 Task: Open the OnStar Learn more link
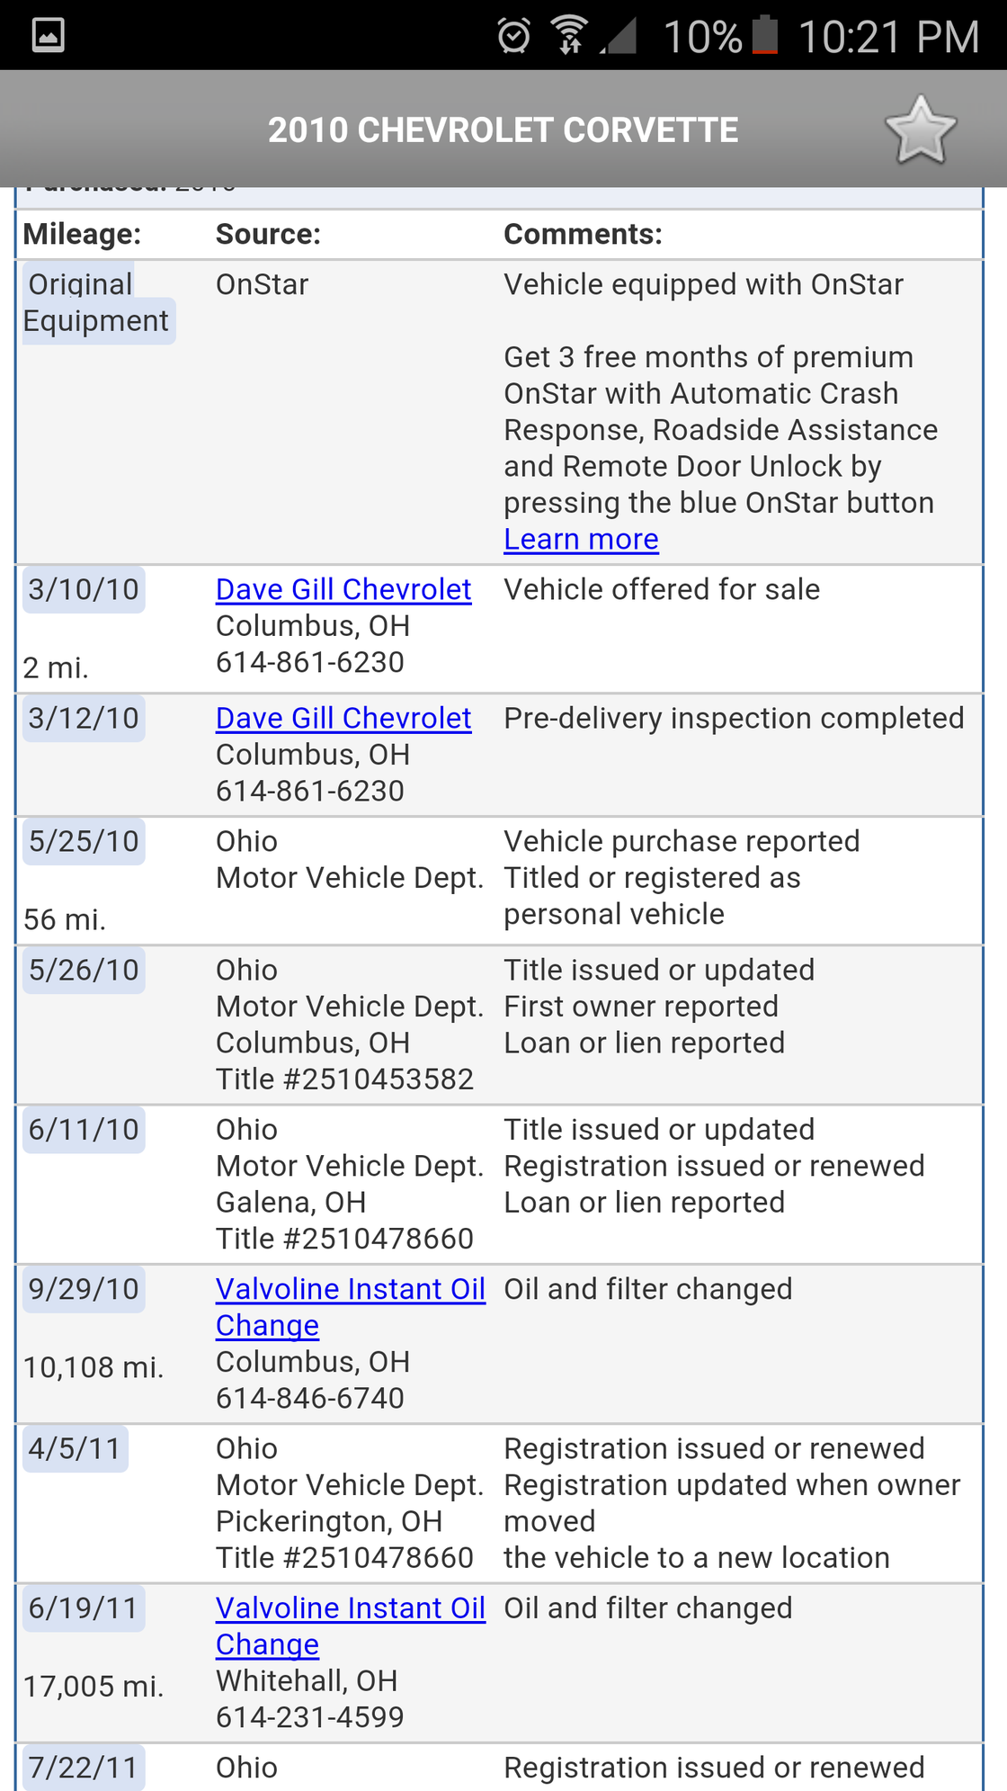point(581,539)
